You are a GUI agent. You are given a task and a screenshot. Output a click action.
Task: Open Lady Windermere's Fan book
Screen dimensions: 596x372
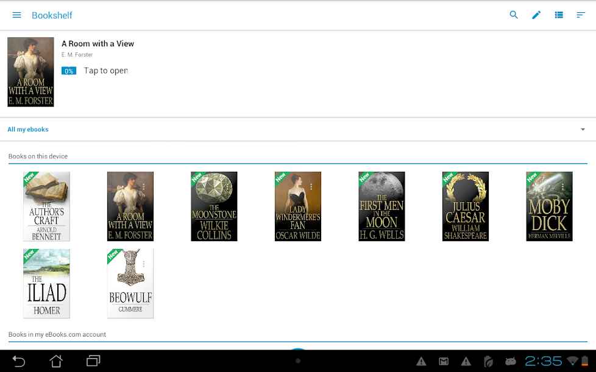pos(298,206)
